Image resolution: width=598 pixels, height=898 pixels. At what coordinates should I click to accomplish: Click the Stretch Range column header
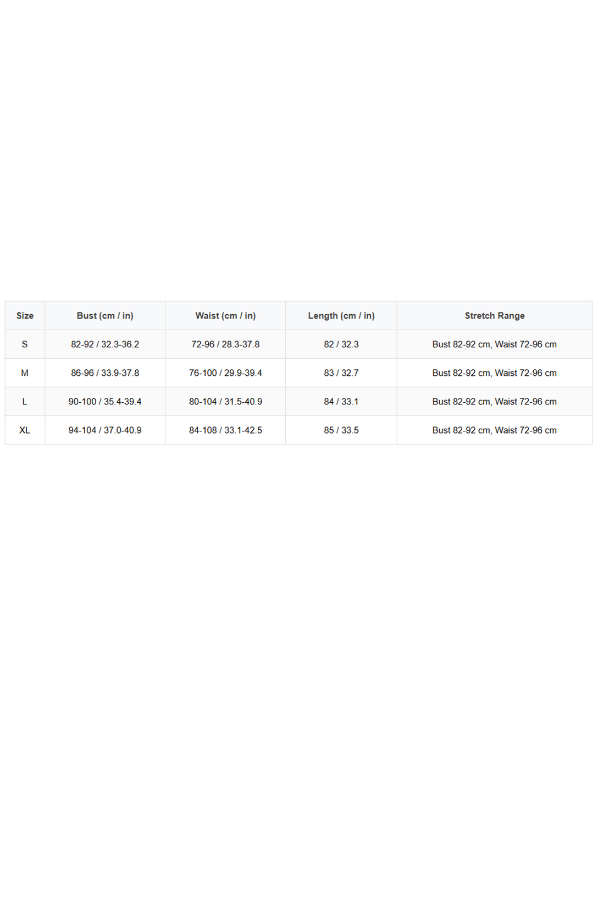495,315
